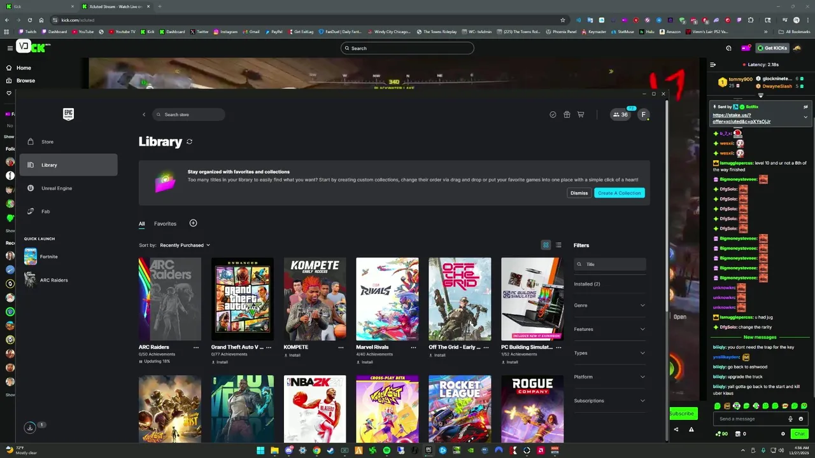Go back with the launcher's back arrow

144,114
